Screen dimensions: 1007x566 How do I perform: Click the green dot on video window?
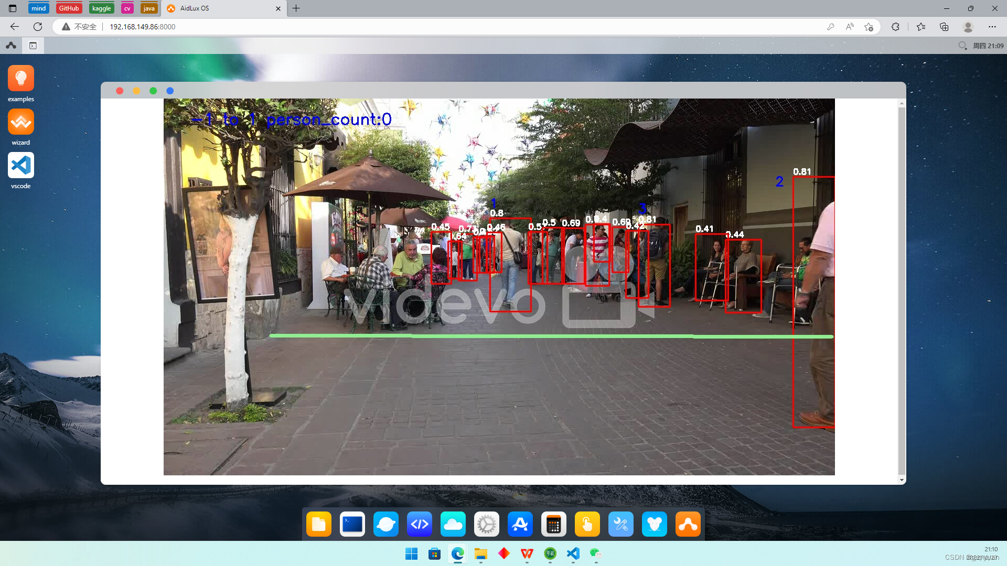coord(153,91)
